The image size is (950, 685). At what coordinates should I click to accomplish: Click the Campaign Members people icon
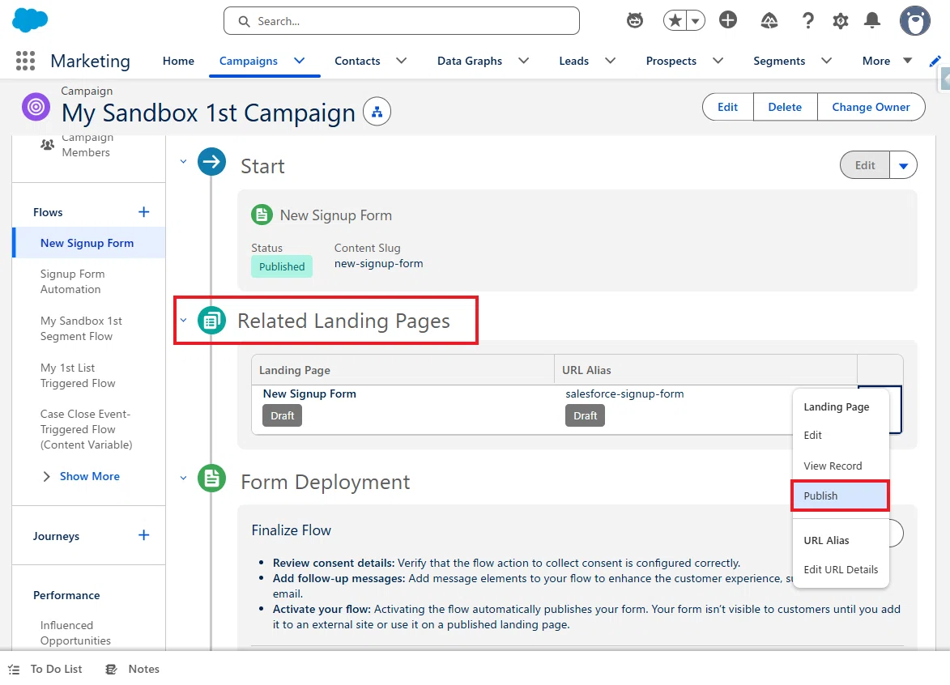(x=47, y=145)
